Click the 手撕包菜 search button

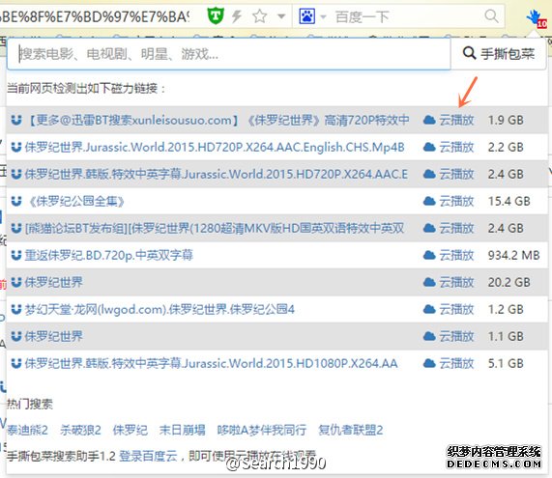point(499,54)
